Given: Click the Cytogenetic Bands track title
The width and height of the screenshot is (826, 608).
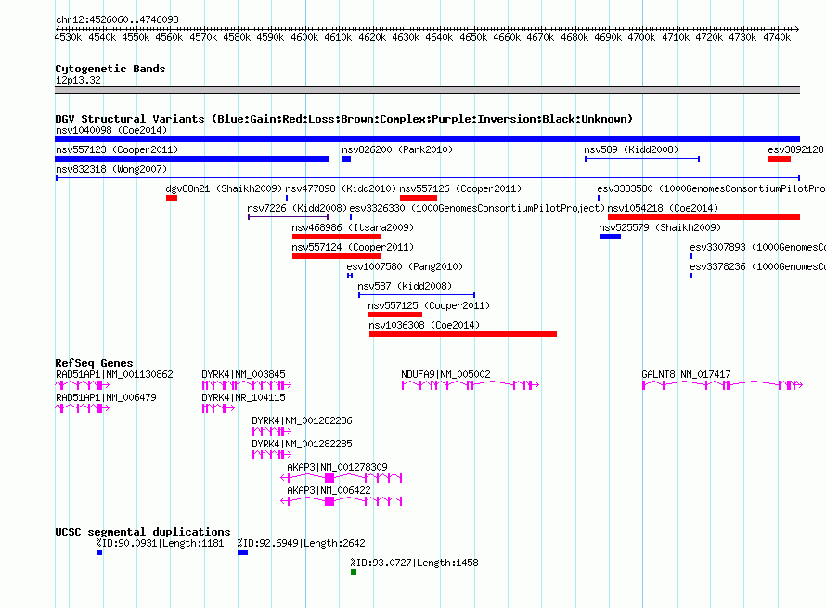Looking at the screenshot, I should point(110,69).
